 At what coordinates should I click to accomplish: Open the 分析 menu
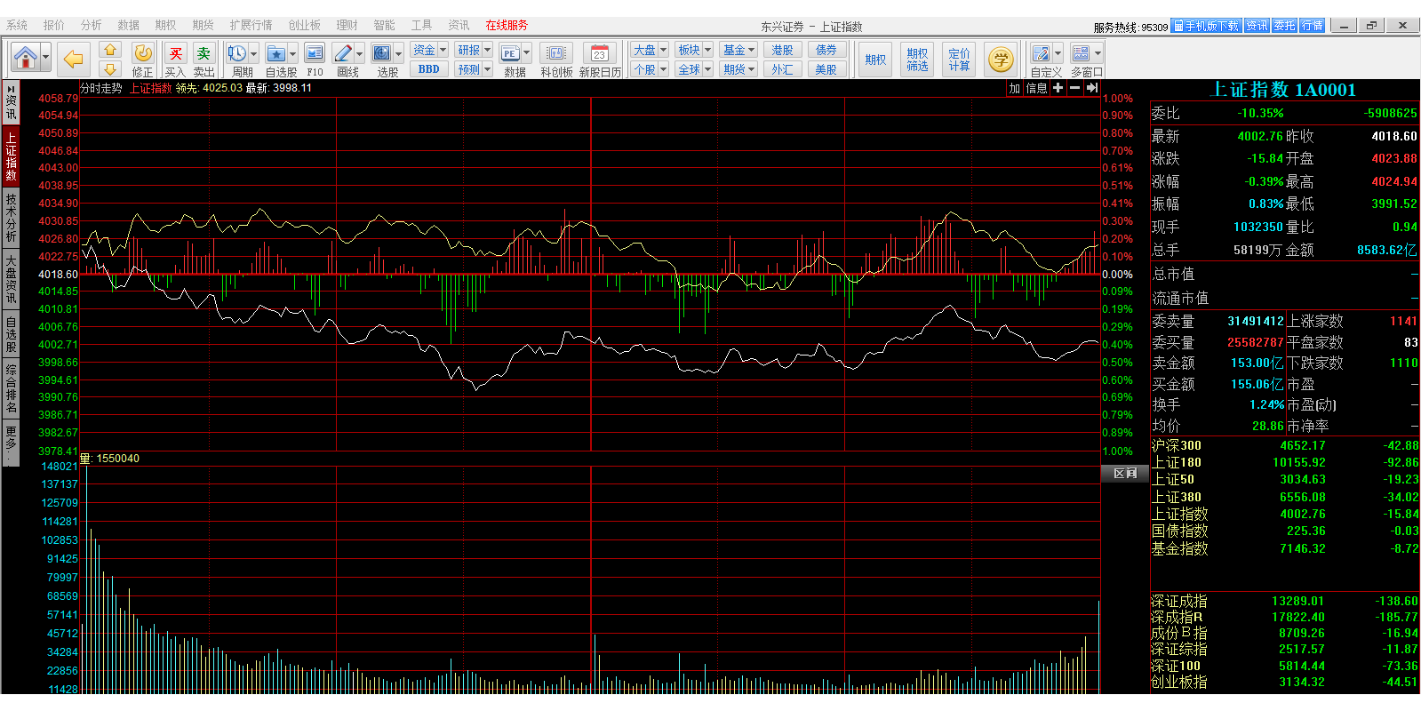coord(91,25)
